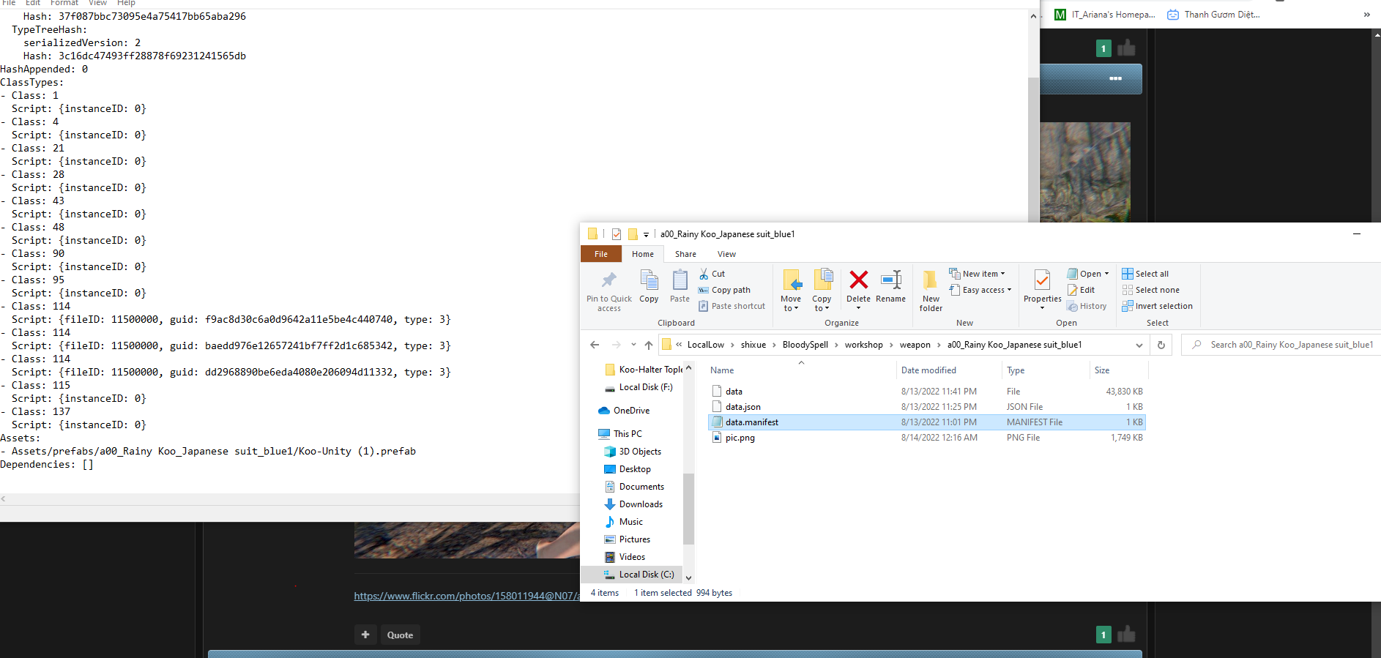Open IT_Ariana's Homepage bookmark

(x=1105, y=15)
